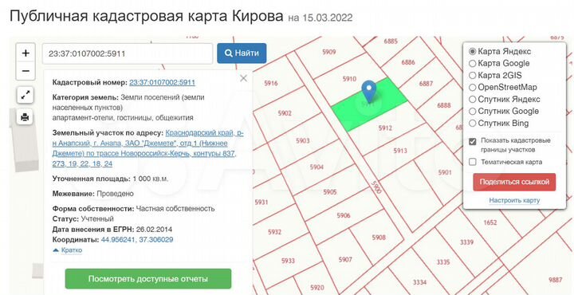Click parcel 5920 on the map
This screenshot has height=295, width=574.
[x=317, y=287]
